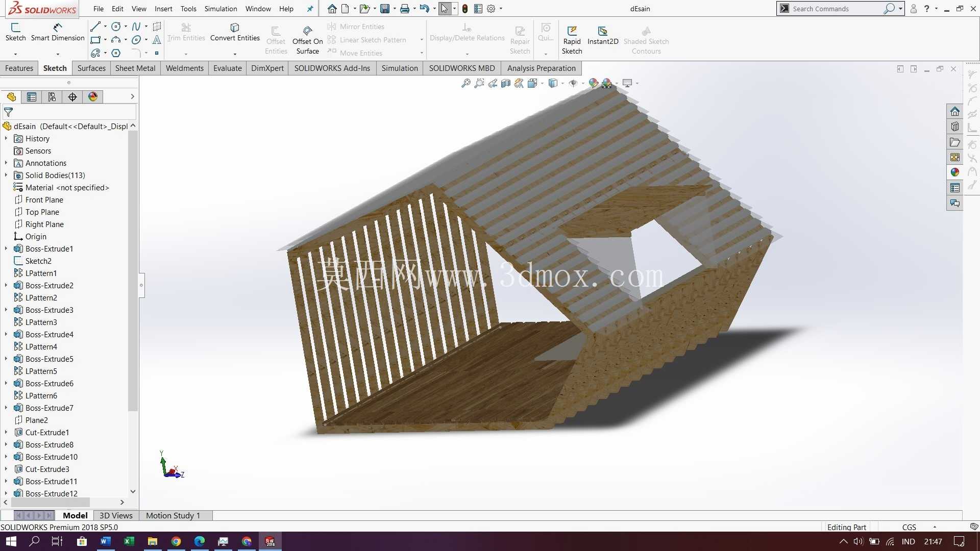980x551 pixels.
Task: Click the Undo icon
Action: [x=424, y=9]
